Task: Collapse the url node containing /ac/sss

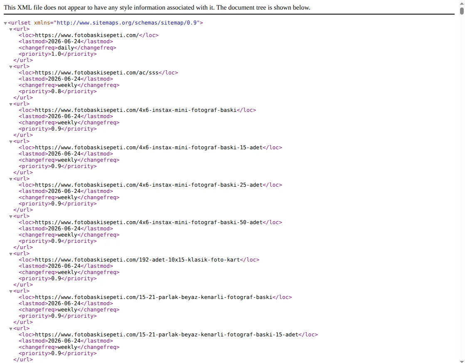Action: 11,67
